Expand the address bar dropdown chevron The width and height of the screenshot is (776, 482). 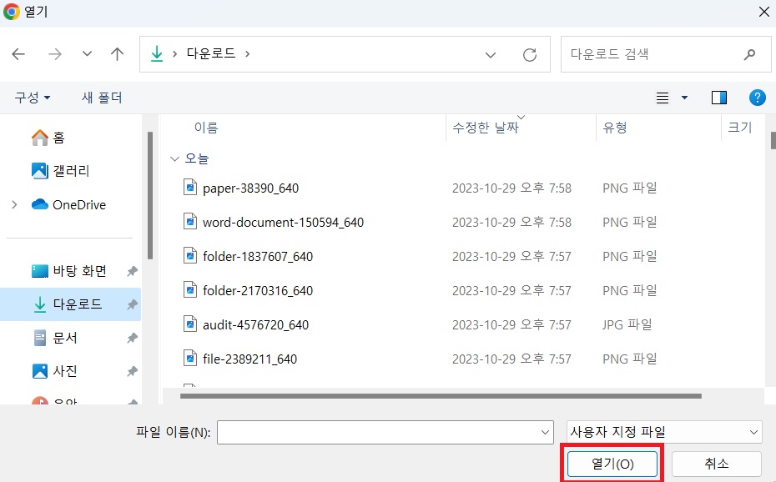491,53
